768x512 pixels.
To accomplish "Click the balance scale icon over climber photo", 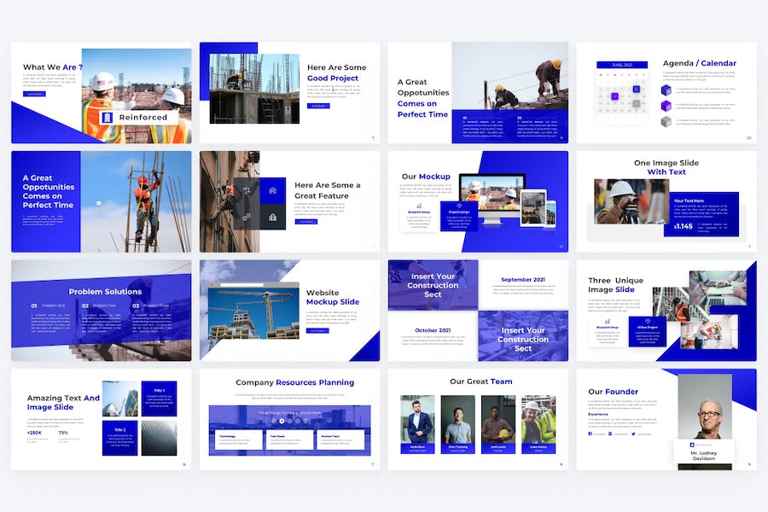I will click(x=247, y=192).
